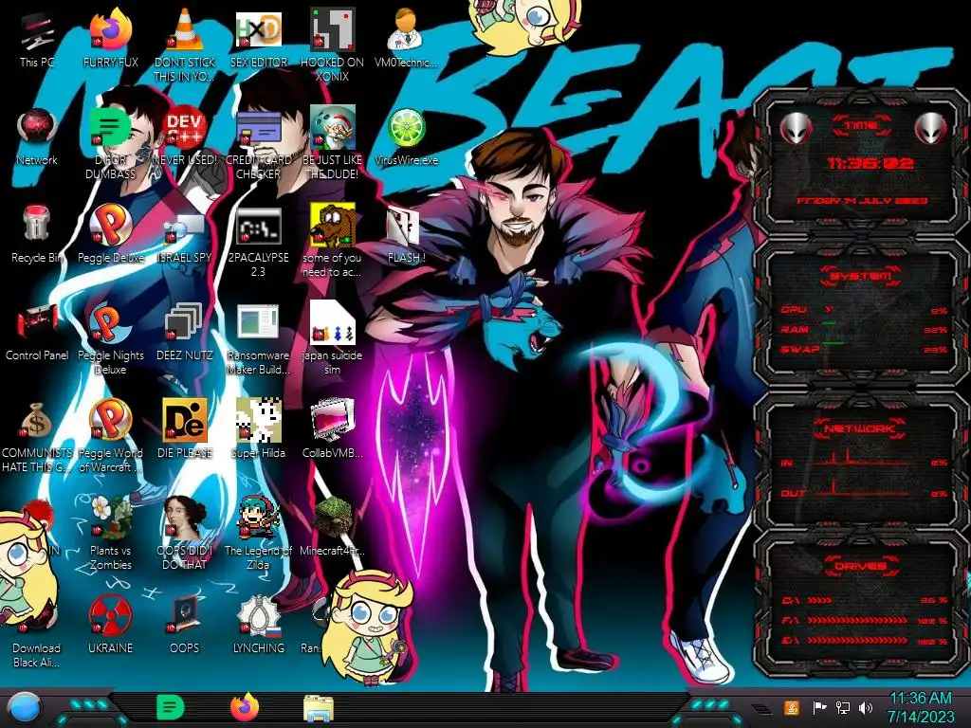
Task: Open Control Panel desktop icon
Action: pyautogui.click(x=37, y=333)
